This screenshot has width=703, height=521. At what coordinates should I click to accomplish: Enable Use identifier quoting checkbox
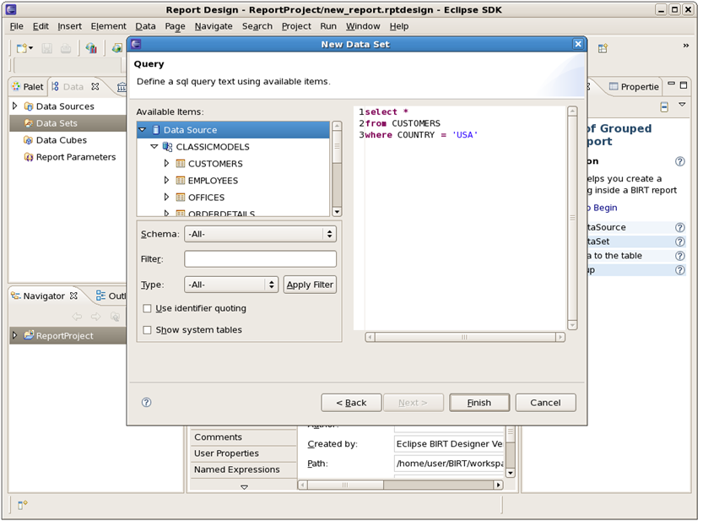(147, 308)
